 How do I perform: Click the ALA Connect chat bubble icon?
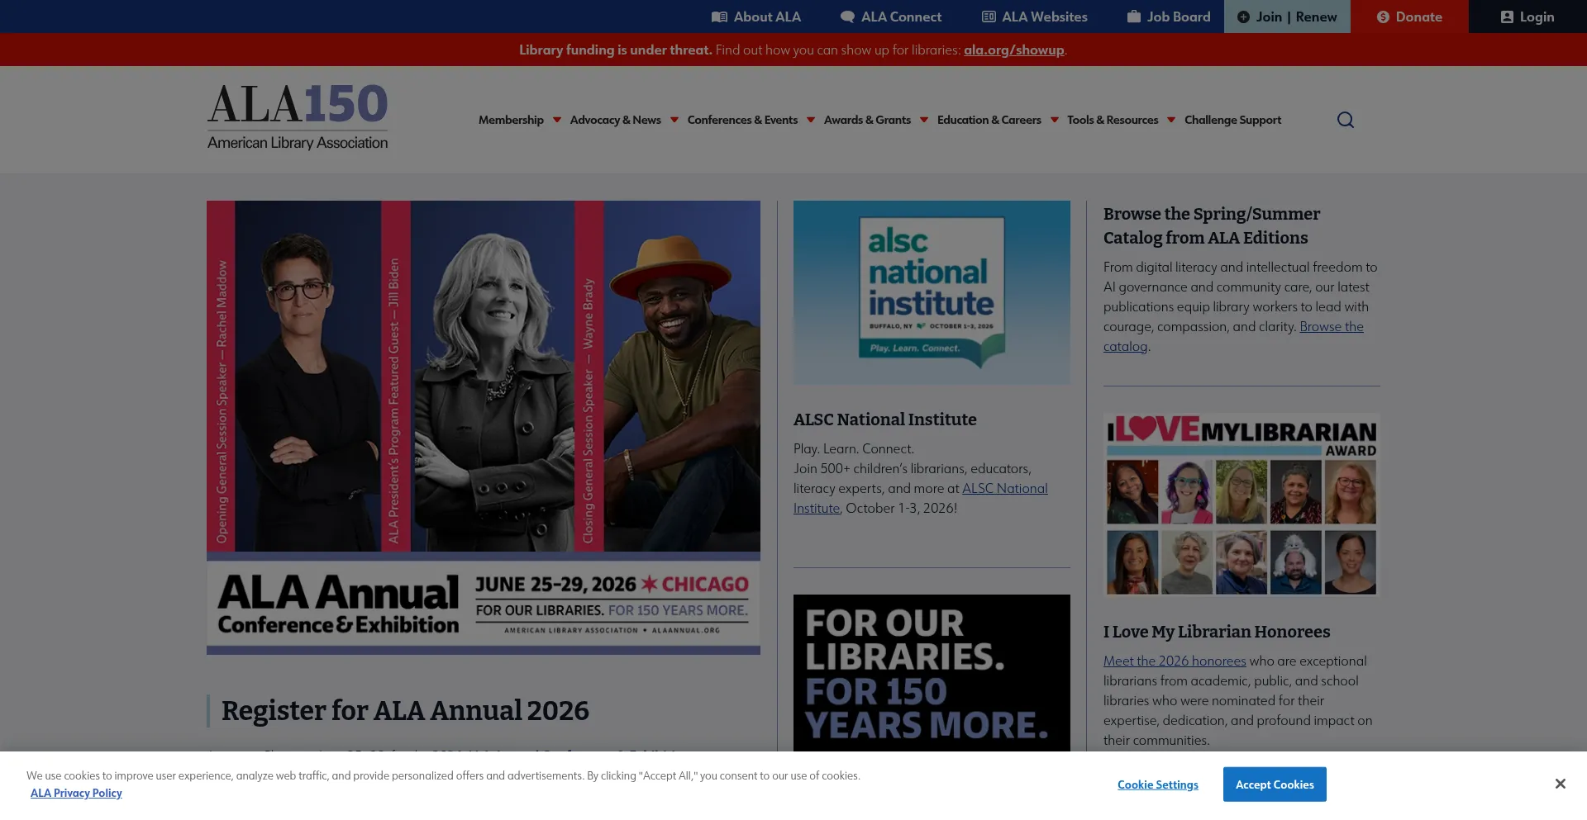pyautogui.click(x=847, y=17)
